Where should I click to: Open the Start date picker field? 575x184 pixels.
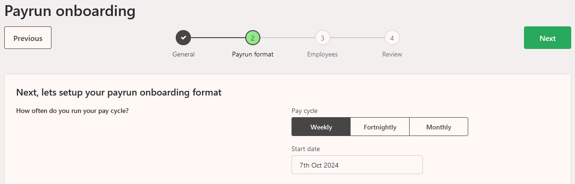357,165
